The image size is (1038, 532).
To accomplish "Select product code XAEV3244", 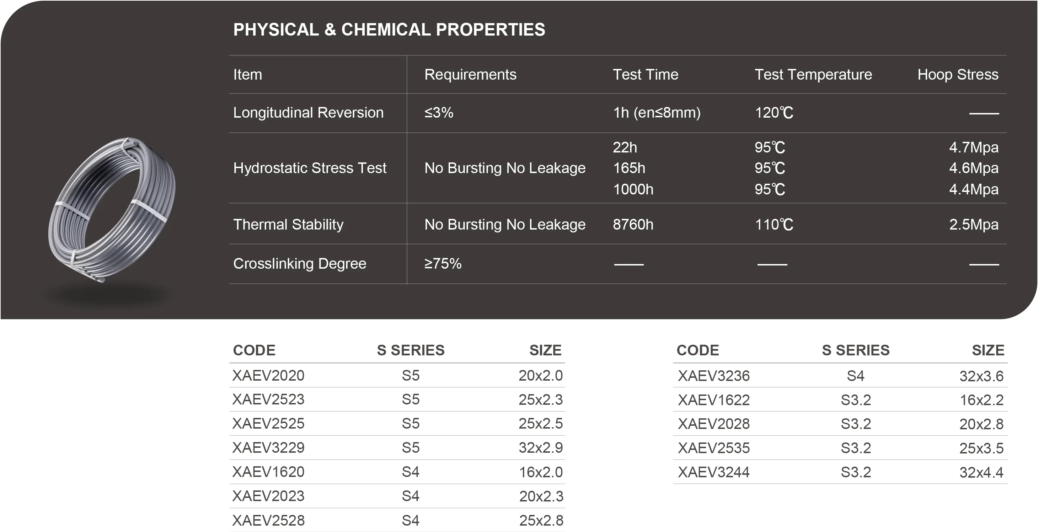I will [x=714, y=472].
